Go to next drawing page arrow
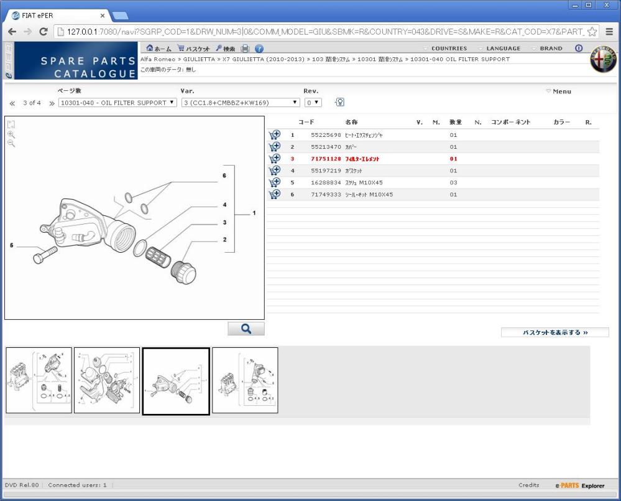 (52, 103)
